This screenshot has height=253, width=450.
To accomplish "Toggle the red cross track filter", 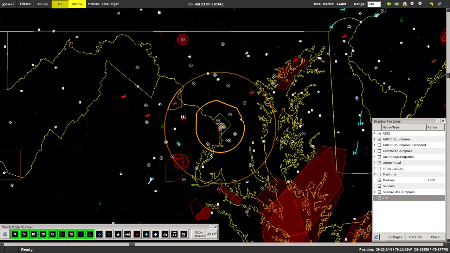I will click(x=137, y=234).
